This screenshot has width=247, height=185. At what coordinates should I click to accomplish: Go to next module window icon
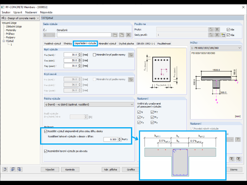click(x=19, y=169)
